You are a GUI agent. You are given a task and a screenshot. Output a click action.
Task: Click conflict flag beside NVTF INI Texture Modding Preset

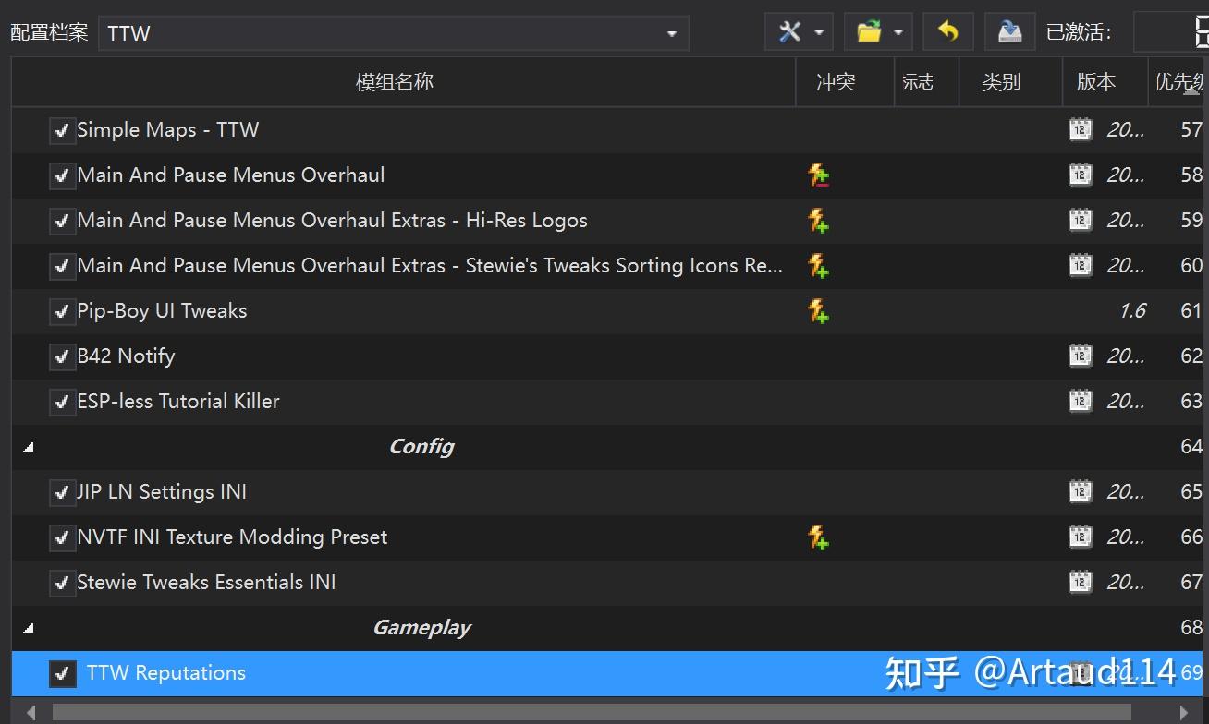click(x=817, y=537)
